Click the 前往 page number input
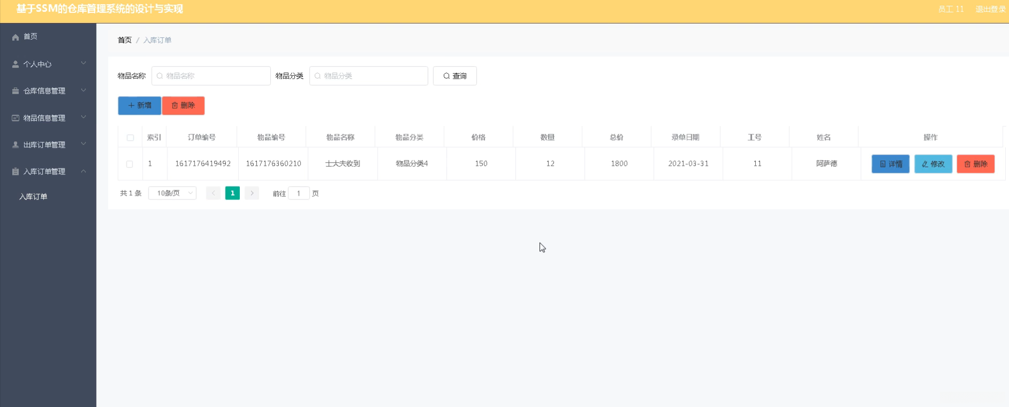 tap(299, 193)
